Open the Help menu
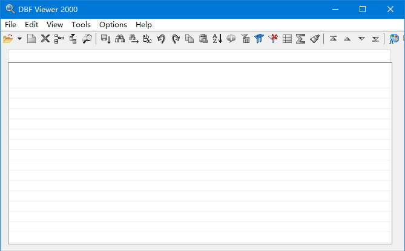 coord(143,25)
